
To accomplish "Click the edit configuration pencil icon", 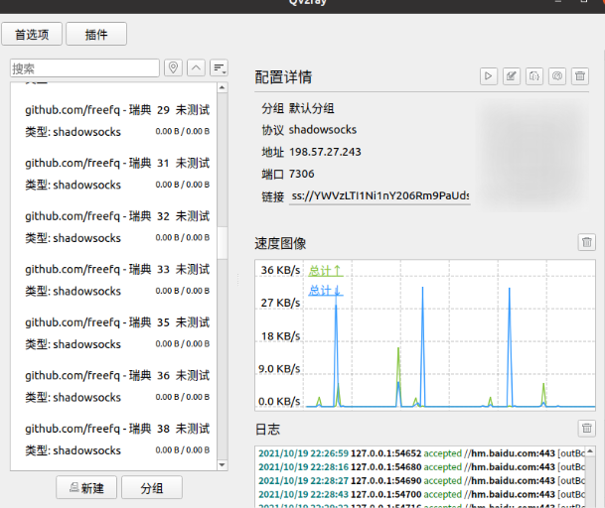I will tap(512, 75).
